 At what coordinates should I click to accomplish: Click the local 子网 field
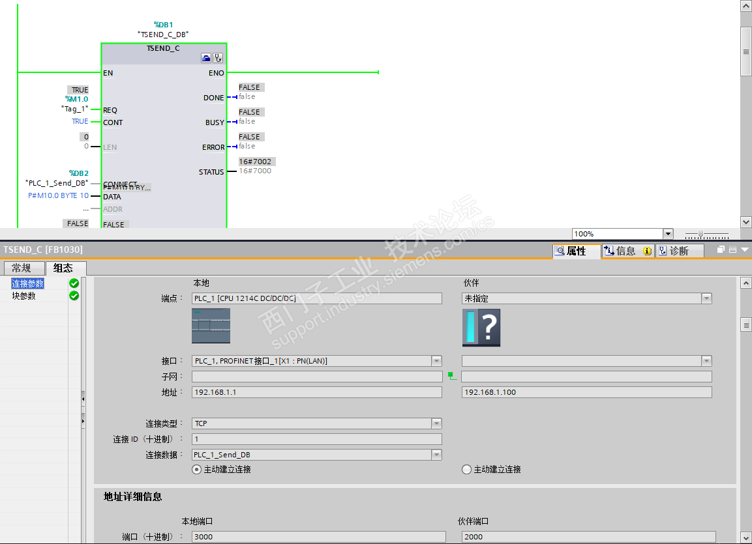[x=316, y=377]
